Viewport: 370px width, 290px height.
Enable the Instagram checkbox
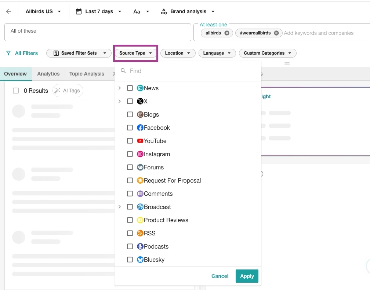tap(130, 154)
